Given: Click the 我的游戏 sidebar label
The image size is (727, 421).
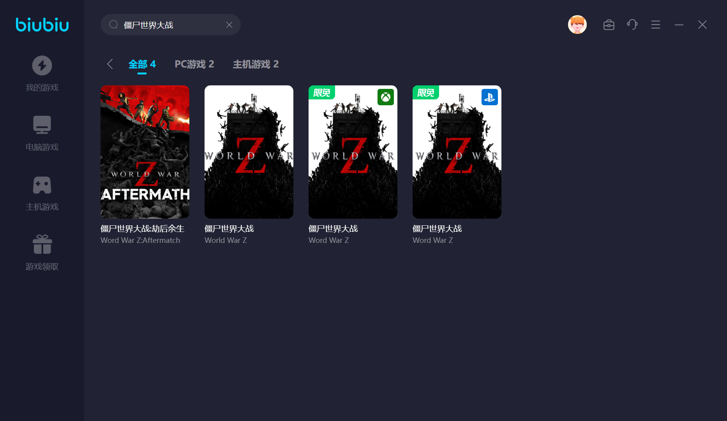Looking at the screenshot, I should [42, 88].
